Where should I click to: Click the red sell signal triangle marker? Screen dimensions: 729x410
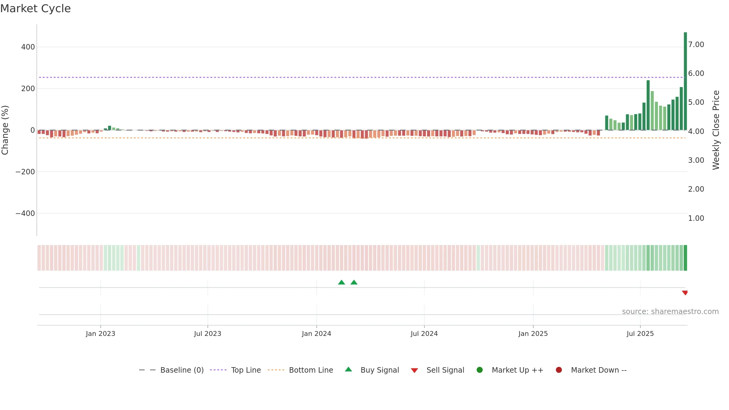(685, 293)
